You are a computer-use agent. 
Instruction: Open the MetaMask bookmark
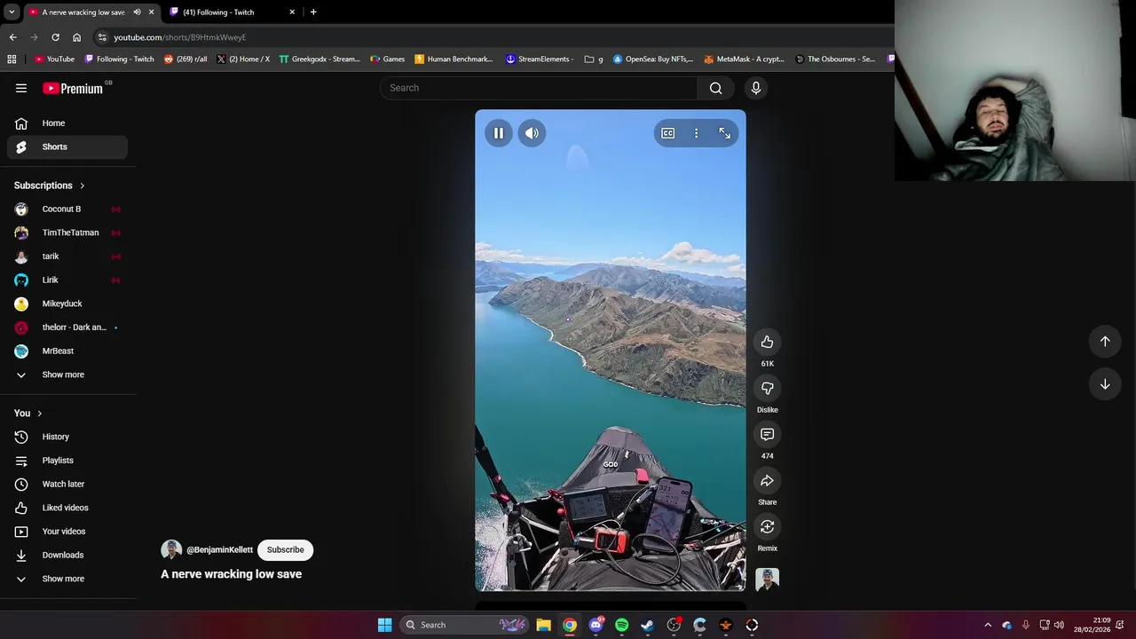point(744,59)
